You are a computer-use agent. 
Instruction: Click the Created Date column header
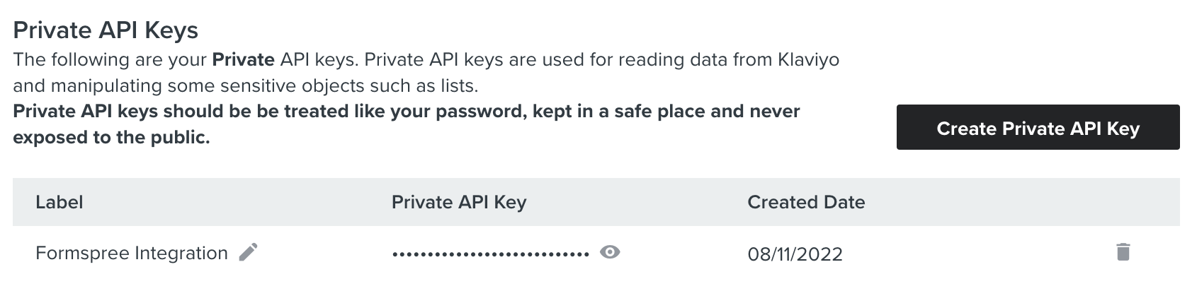[x=806, y=202]
